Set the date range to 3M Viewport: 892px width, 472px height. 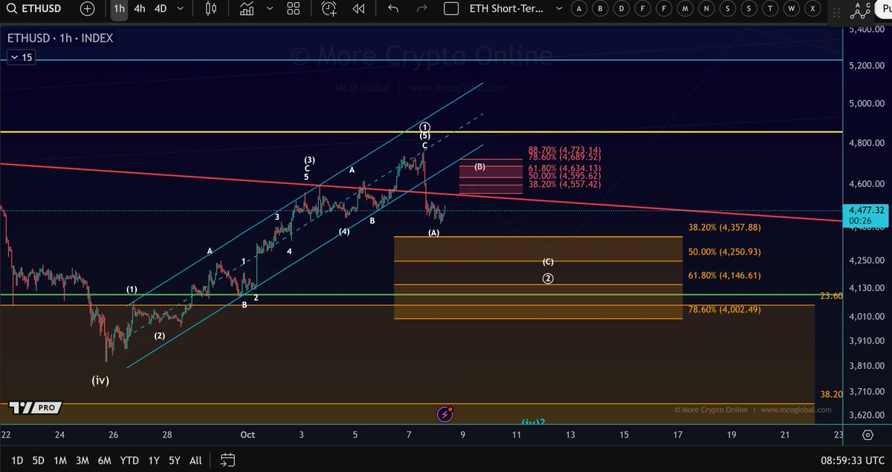point(83,460)
